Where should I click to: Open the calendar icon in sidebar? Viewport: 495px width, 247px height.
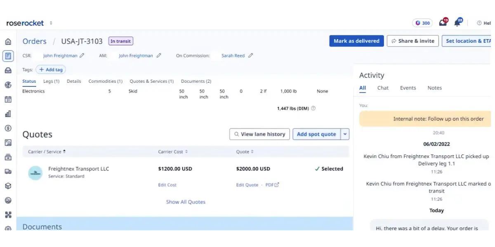[x=8, y=99]
